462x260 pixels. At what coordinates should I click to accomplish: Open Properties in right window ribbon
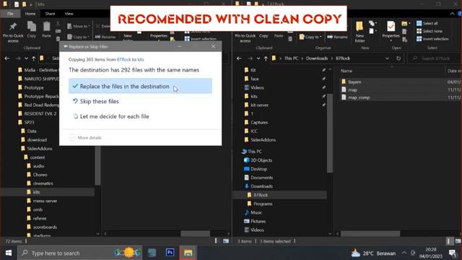[391, 30]
